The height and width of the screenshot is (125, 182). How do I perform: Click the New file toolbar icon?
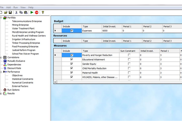coord(1,12)
